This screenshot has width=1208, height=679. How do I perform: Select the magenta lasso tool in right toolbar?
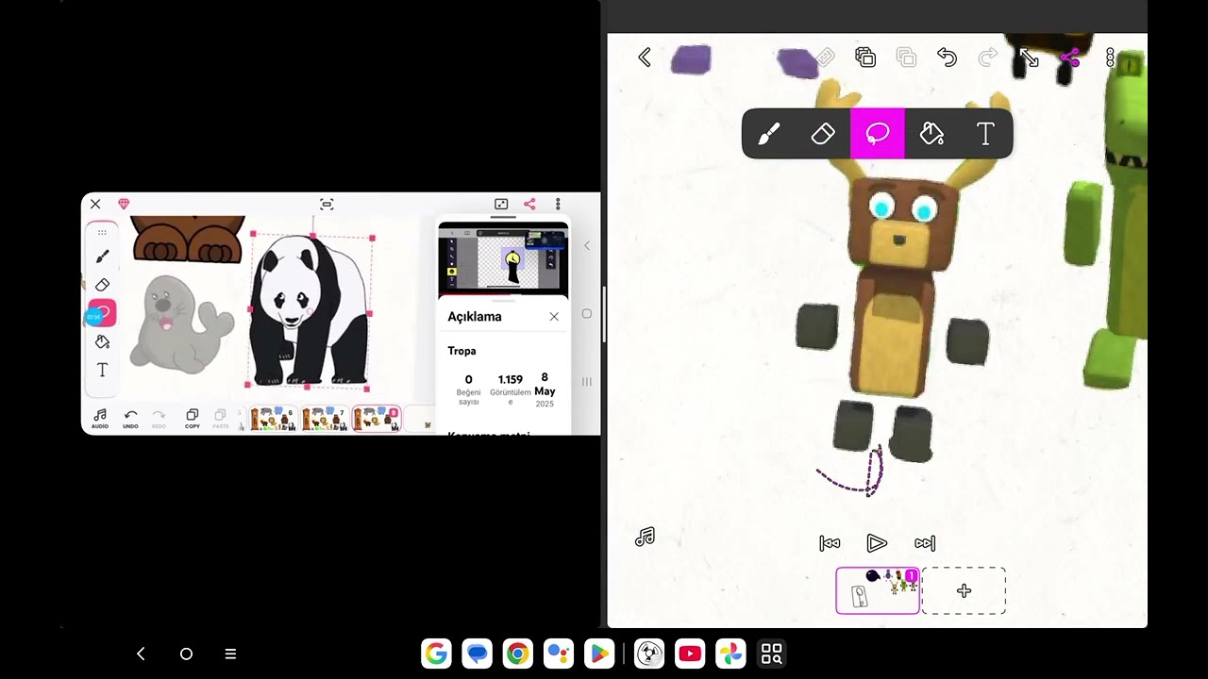coord(878,134)
